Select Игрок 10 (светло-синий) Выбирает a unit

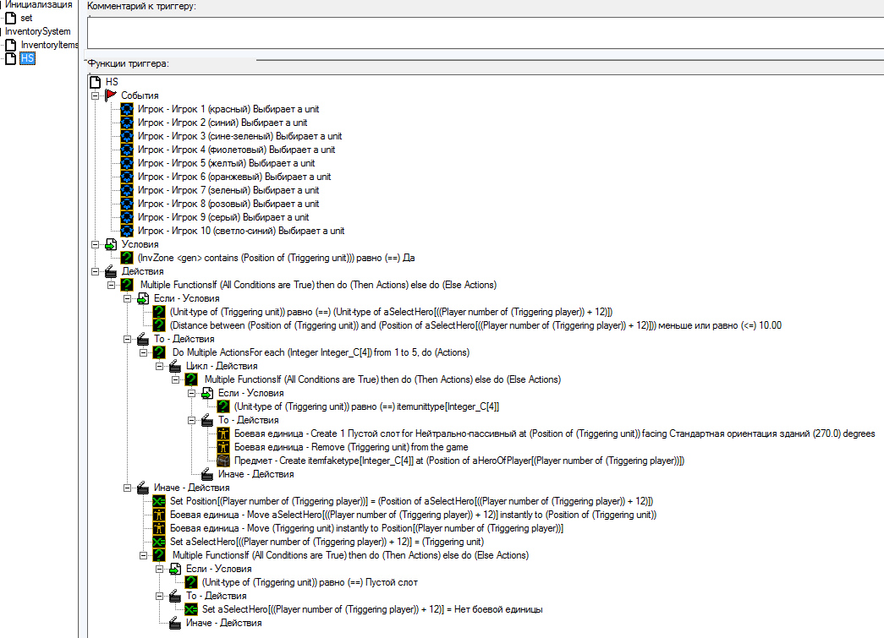[x=241, y=231]
